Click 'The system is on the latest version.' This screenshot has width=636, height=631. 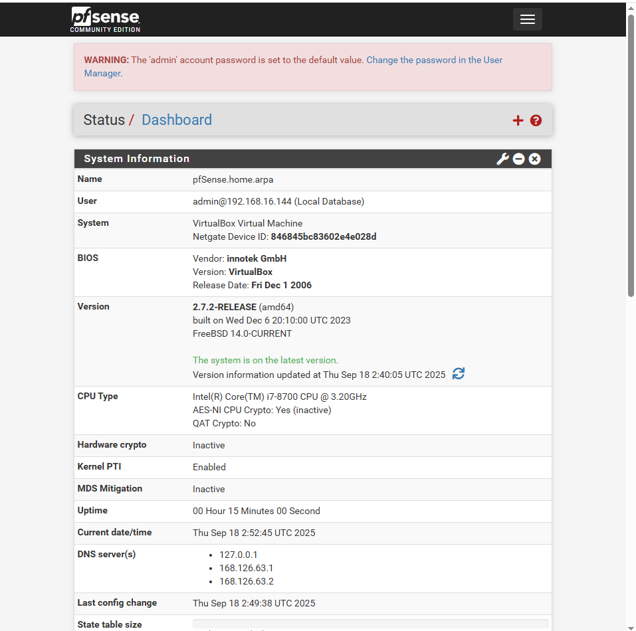265,360
